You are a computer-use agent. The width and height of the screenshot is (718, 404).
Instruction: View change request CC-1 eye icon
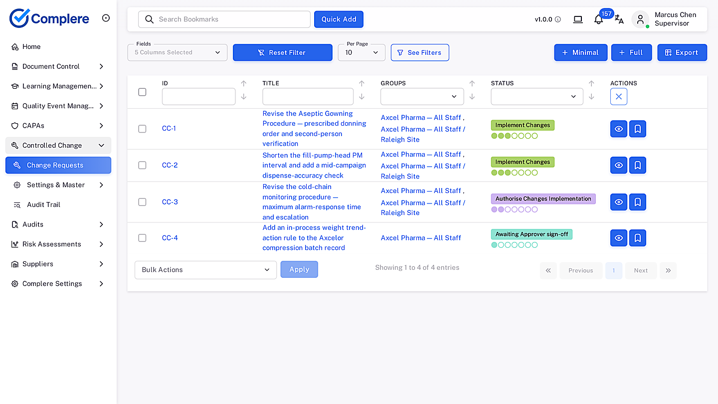click(619, 129)
